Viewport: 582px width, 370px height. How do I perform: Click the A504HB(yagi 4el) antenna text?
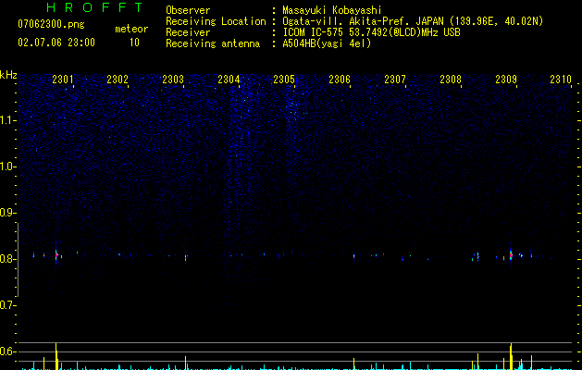327,43
